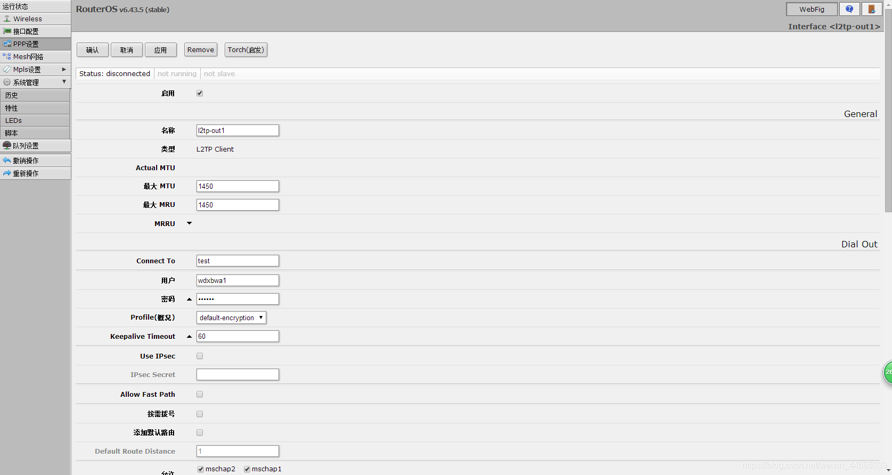Toggle the 启用 enabled checkbox
Viewport: 892px width, 475px height.
200,93
